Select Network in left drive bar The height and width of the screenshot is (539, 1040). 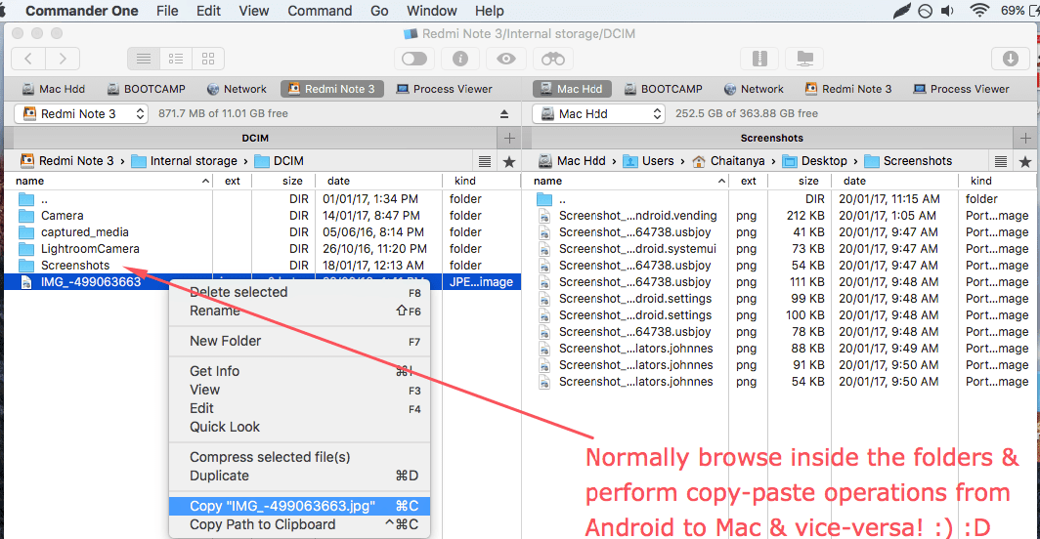coord(237,89)
